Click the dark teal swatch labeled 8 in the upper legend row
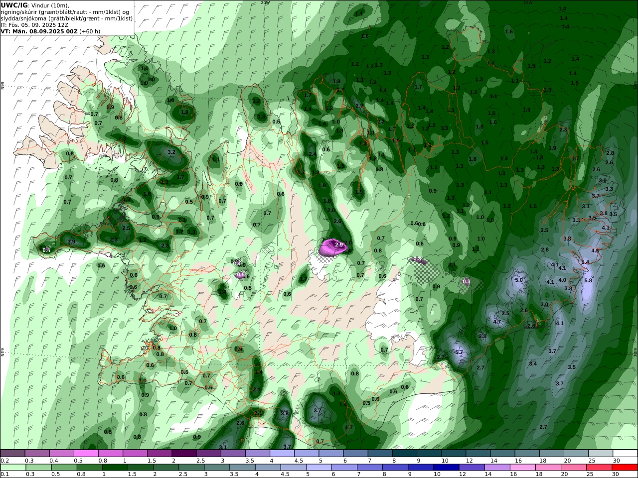 point(405,454)
